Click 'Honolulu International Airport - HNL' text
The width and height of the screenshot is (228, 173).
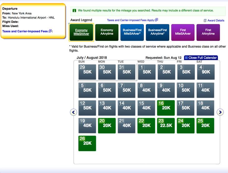(x=31, y=17)
